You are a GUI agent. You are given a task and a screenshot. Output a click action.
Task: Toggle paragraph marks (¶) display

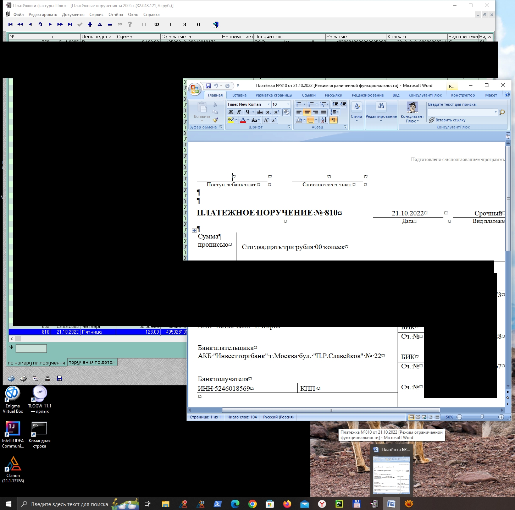click(x=333, y=120)
